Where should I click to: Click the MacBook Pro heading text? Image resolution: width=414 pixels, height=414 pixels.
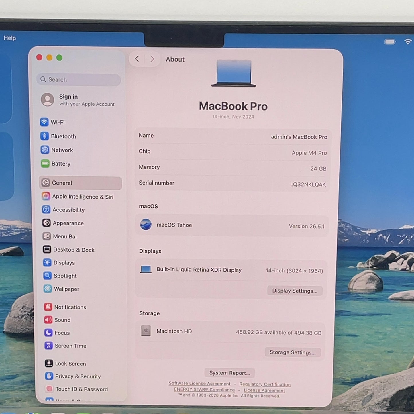[233, 106]
